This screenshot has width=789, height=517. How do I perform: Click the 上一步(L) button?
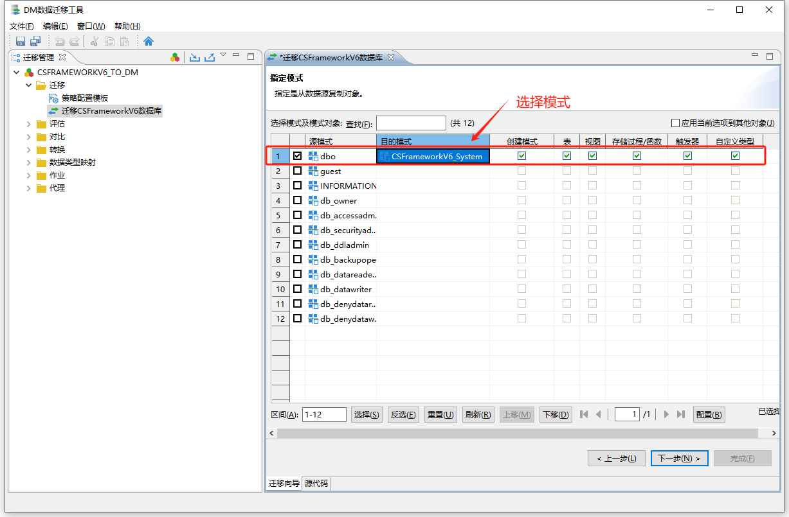[x=617, y=459]
